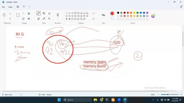Image resolution: width=184 pixels, height=103 pixels.
Task: Expand the Brushes dropdown arrow
Action: pos(57,18)
